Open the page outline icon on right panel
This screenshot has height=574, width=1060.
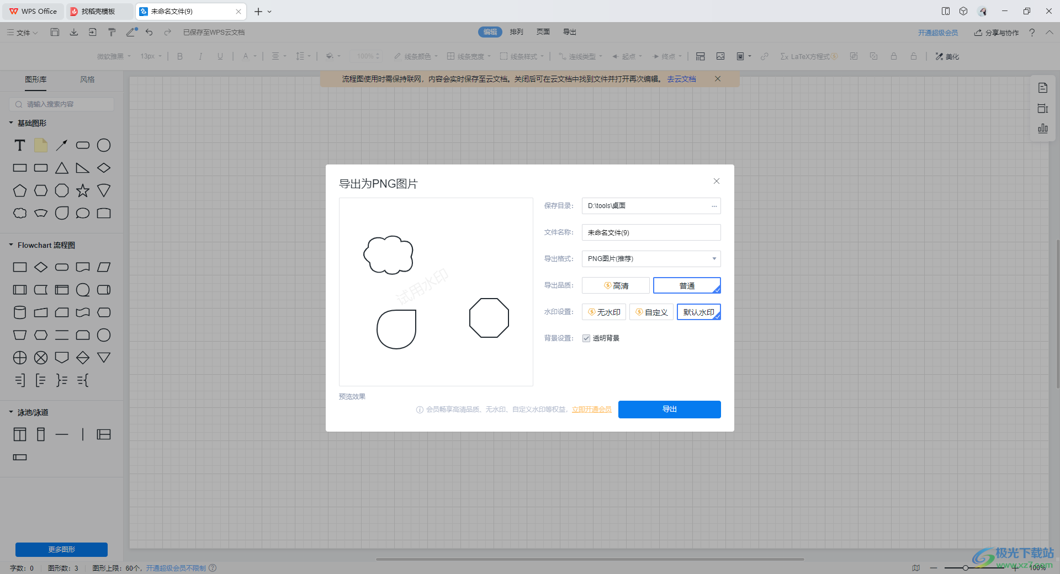pyautogui.click(x=1043, y=88)
